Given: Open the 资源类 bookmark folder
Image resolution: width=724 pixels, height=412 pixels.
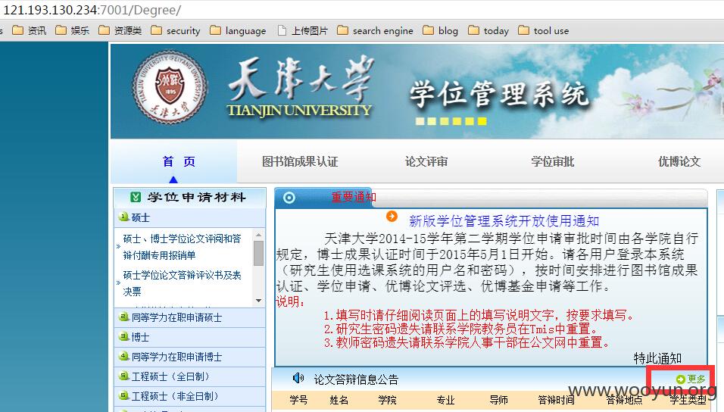Looking at the screenshot, I should [x=120, y=31].
